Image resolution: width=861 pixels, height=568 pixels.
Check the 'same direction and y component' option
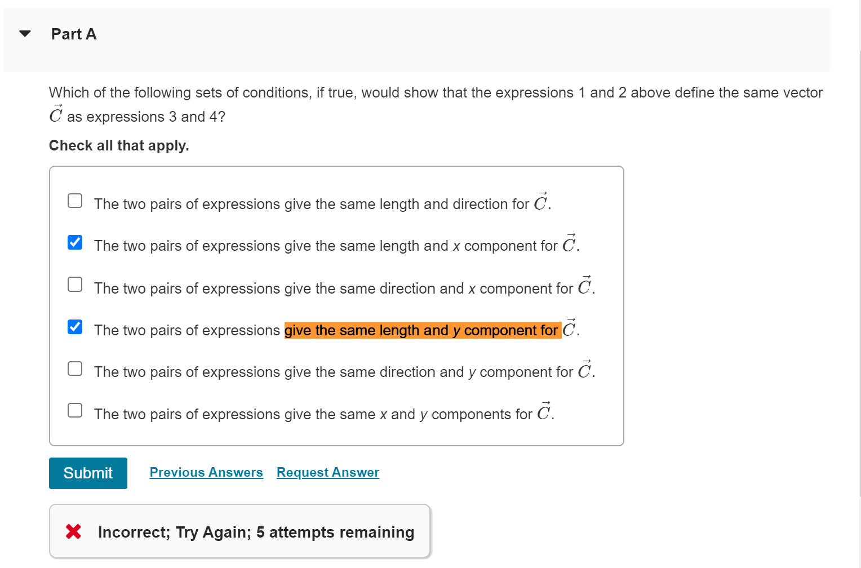point(74,369)
